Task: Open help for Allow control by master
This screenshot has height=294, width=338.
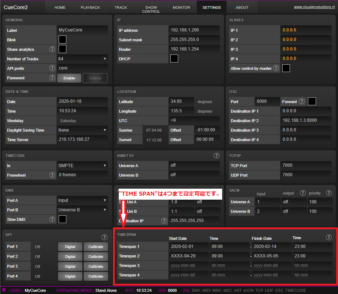Action: (x=276, y=68)
